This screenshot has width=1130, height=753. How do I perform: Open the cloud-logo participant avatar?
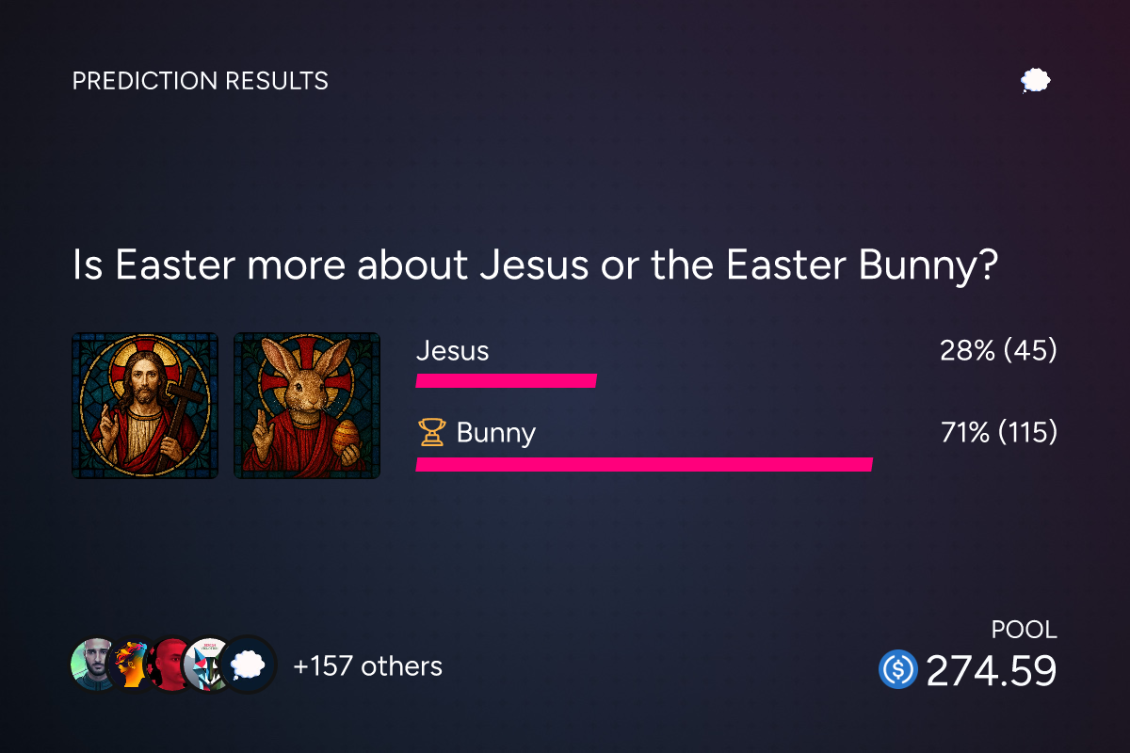click(x=247, y=665)
